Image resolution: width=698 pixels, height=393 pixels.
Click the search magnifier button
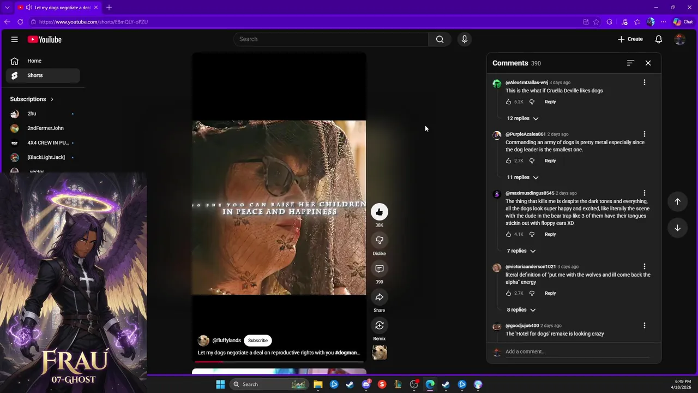(440, 39)
